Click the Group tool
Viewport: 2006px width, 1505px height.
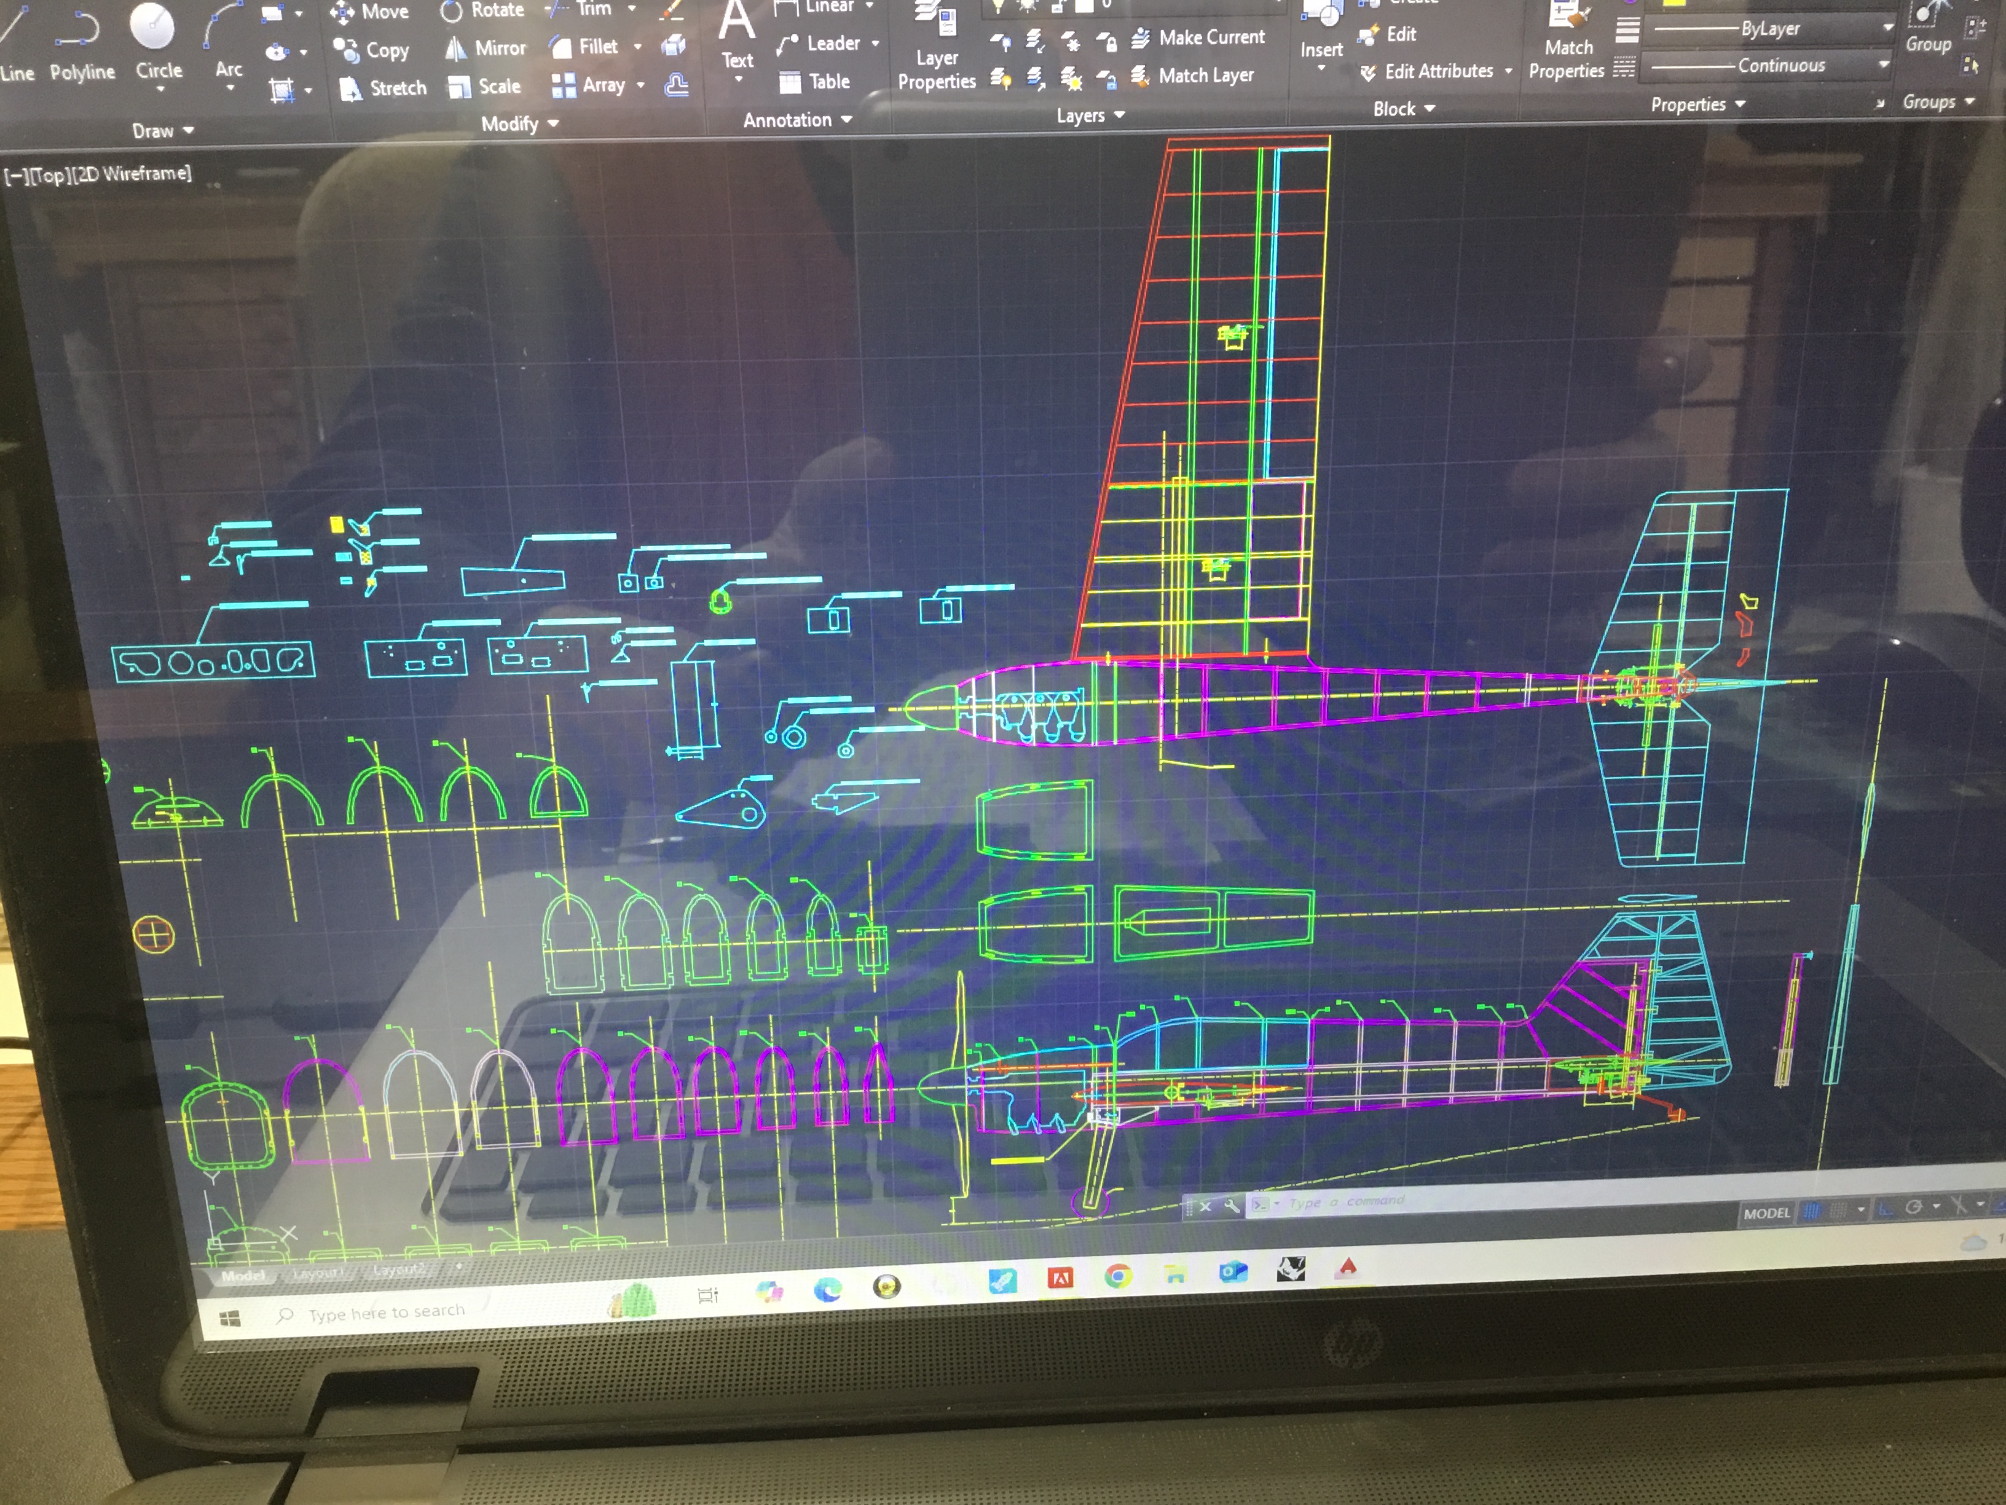pos(1928,27)
